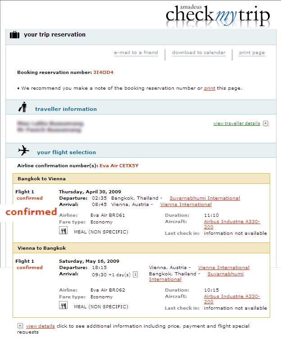Click the date 'Saturday, May 16, 2009'
281x338 pixels.
click(89, 261)
